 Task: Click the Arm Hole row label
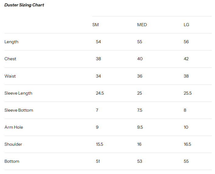coord(14,127)
